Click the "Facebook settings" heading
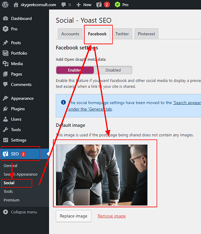This screenshot has height=234, width=201. 77,48
